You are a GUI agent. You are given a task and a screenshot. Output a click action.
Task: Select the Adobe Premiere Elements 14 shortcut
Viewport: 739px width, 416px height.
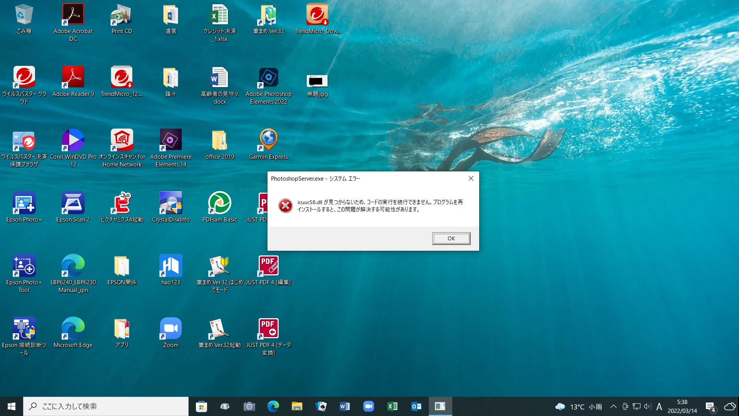coord(171,140)
